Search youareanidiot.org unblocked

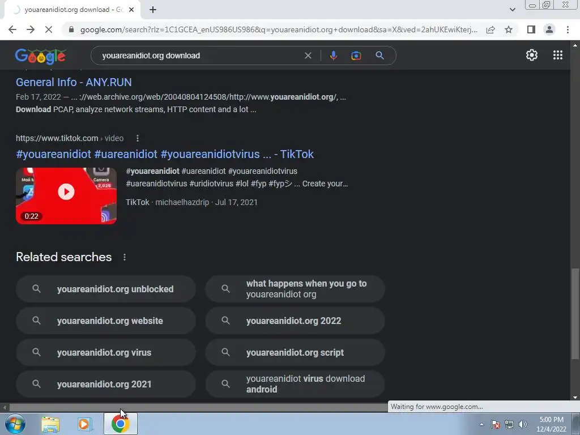(106, 289)
